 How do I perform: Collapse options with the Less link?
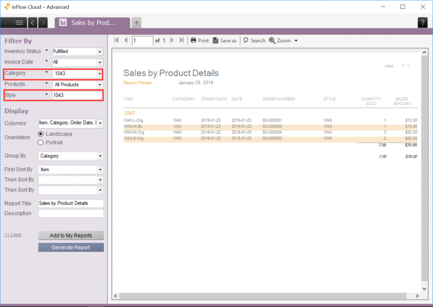[13, 234]
